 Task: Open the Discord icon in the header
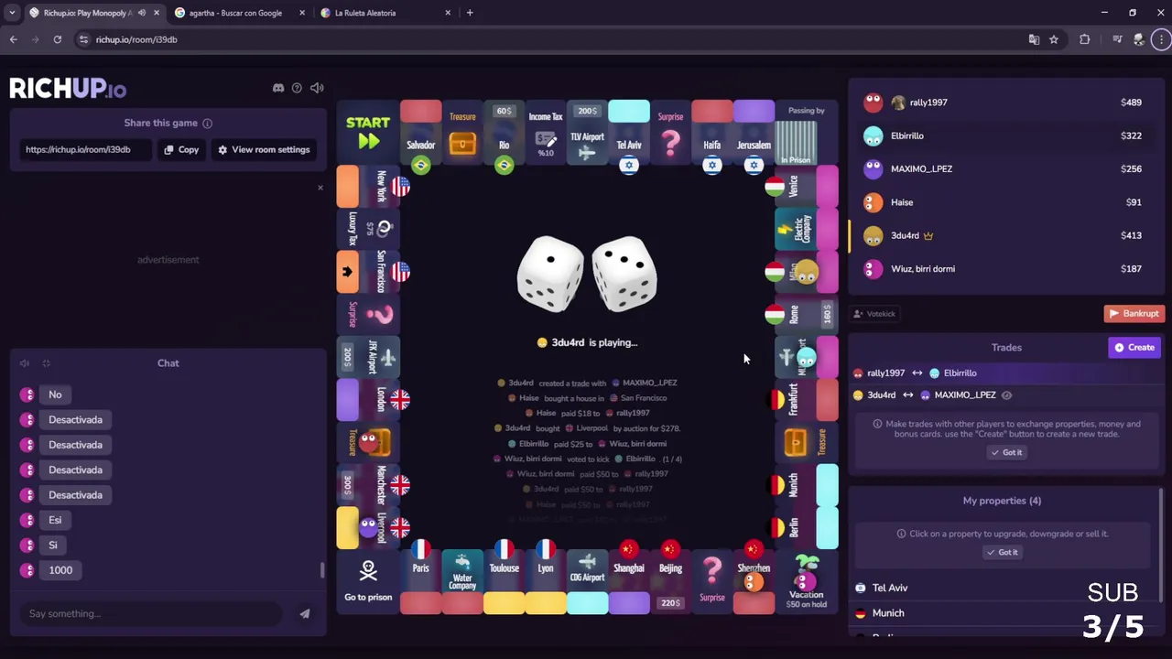(278, 88)
